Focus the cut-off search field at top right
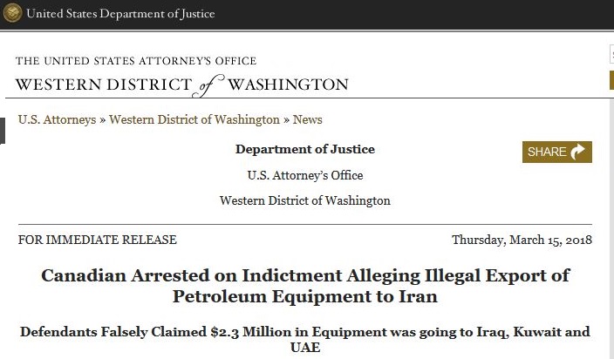 tap(611, 54)
